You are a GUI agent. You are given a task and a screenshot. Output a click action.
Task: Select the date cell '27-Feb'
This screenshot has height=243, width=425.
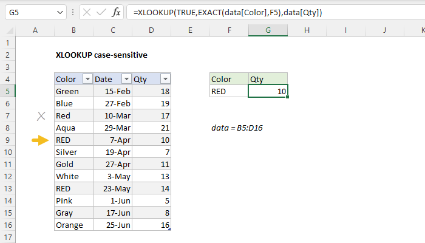(x=112, y=104)
